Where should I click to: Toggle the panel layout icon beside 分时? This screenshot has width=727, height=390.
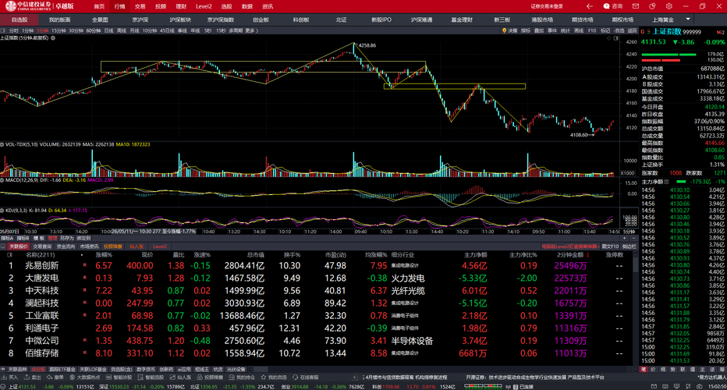click(3, 30)
